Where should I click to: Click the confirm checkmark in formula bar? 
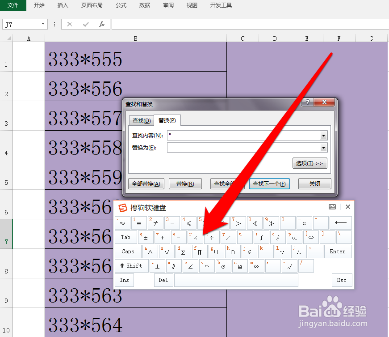[x=86, y=24]
